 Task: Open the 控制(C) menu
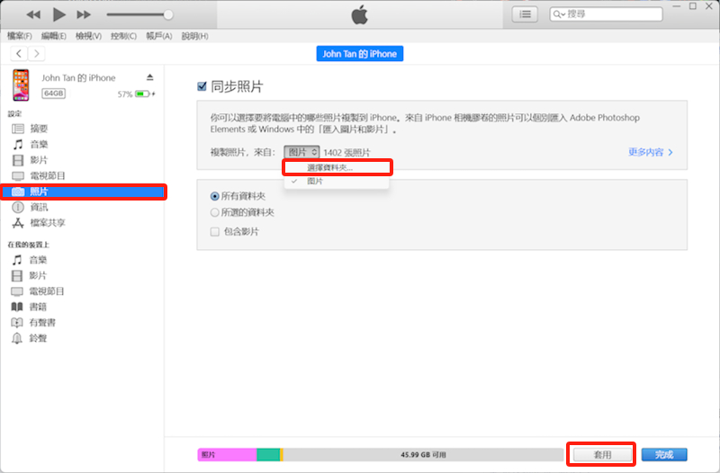click(x=123, y=36)
